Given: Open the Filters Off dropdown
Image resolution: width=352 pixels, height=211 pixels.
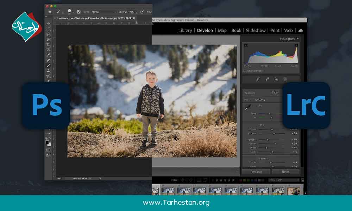Looking at the screenshot, I should [284, 180].
